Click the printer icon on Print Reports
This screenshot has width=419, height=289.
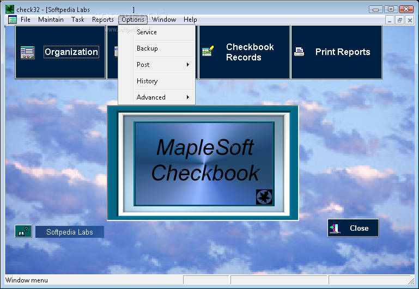point(299,52)
